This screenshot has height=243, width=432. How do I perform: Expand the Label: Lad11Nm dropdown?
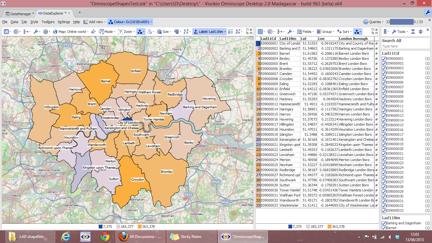click(x=210, y=32)
